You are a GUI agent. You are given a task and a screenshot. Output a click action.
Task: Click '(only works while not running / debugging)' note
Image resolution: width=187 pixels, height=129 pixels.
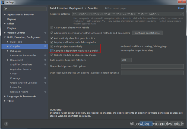(144, 47)
